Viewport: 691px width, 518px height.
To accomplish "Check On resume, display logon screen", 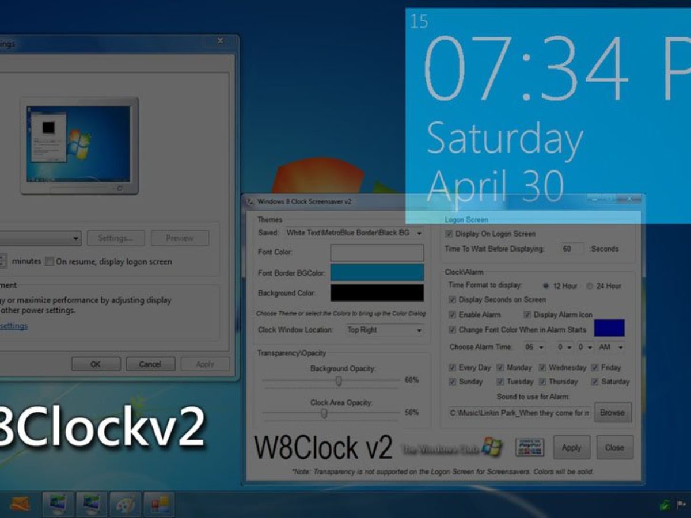I will coord(50,261).
